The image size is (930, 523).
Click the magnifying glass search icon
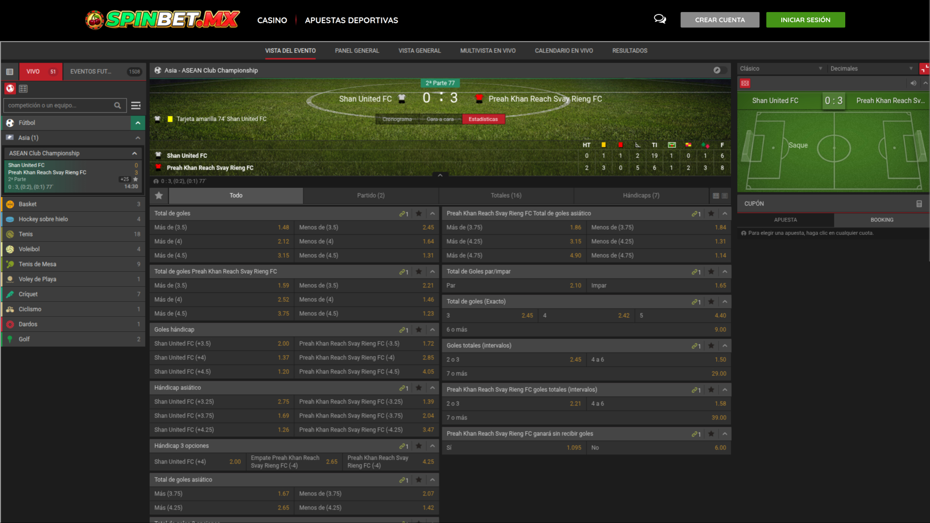pyautogui.click(x=117, y=105)
